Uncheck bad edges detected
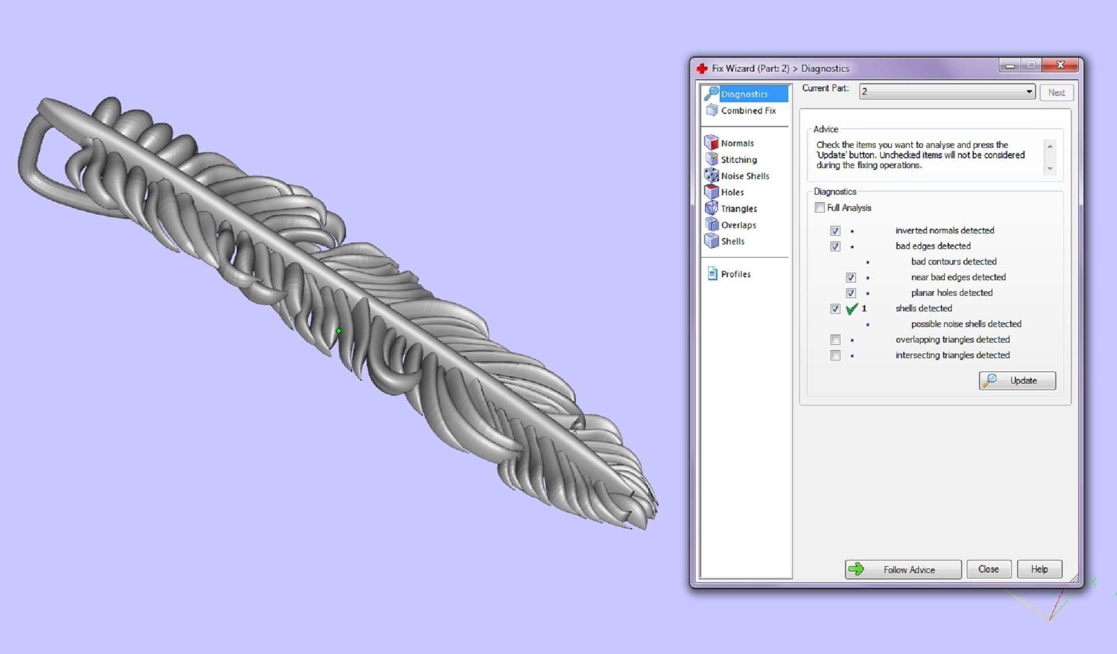 [x=835, y=246]
